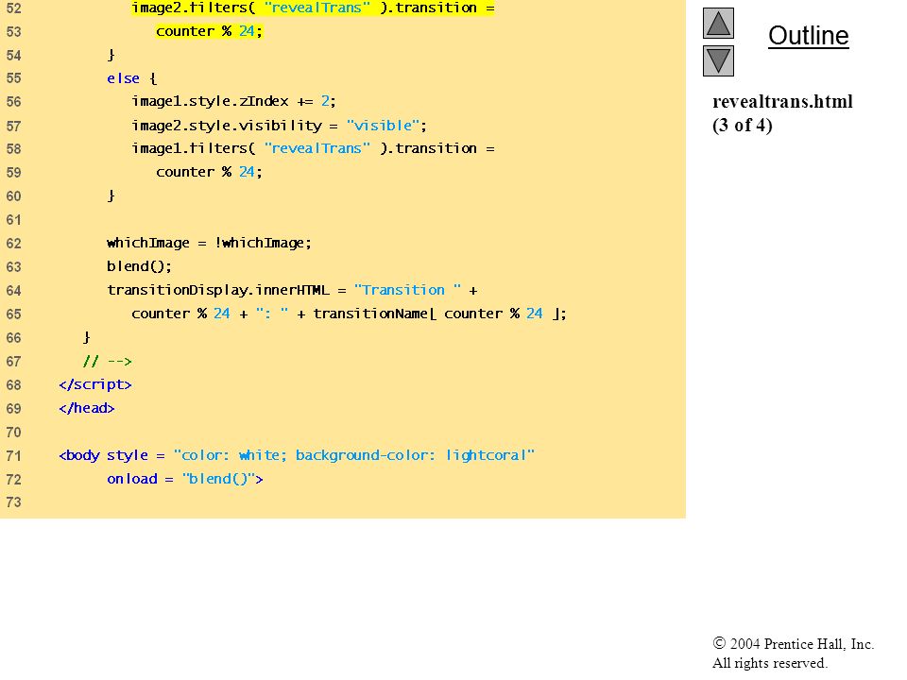Viewport: 907px width, 680px height.
Task: Click the "else {" keyword on line 55
Action: pyautogui.click(x=131, y=78)
